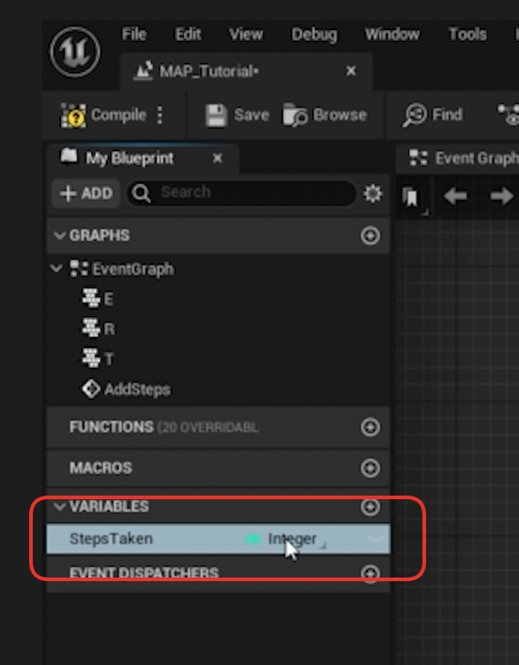Click the MACROS section header
This screenshot has width=519, height=665.
tap(219, 468)
